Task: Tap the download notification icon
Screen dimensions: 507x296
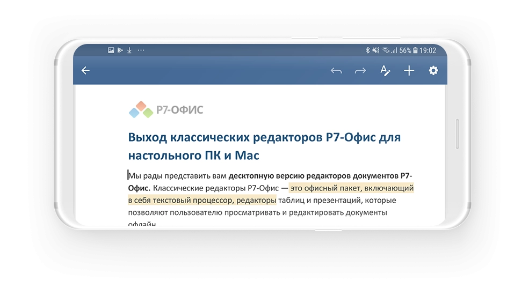Action: pos(129,50)
